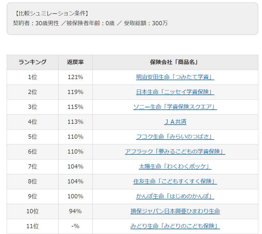Image resolution: width=262 pixels, height=234 pixels.
Task: Select the 9位 ranking cell
Action: click(x=32, y=196)
